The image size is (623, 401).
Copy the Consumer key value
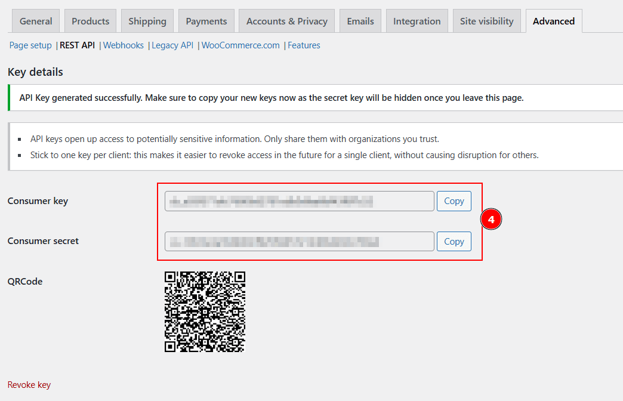coord(454,201)
